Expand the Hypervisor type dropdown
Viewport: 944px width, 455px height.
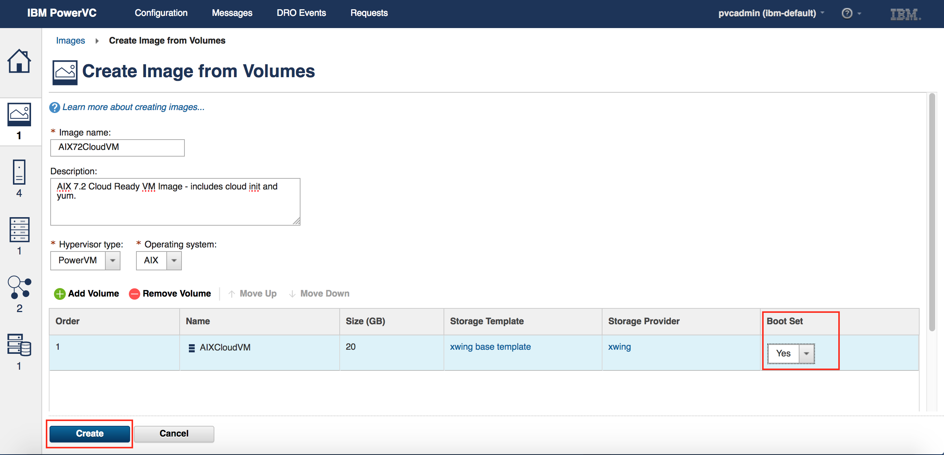113,261
